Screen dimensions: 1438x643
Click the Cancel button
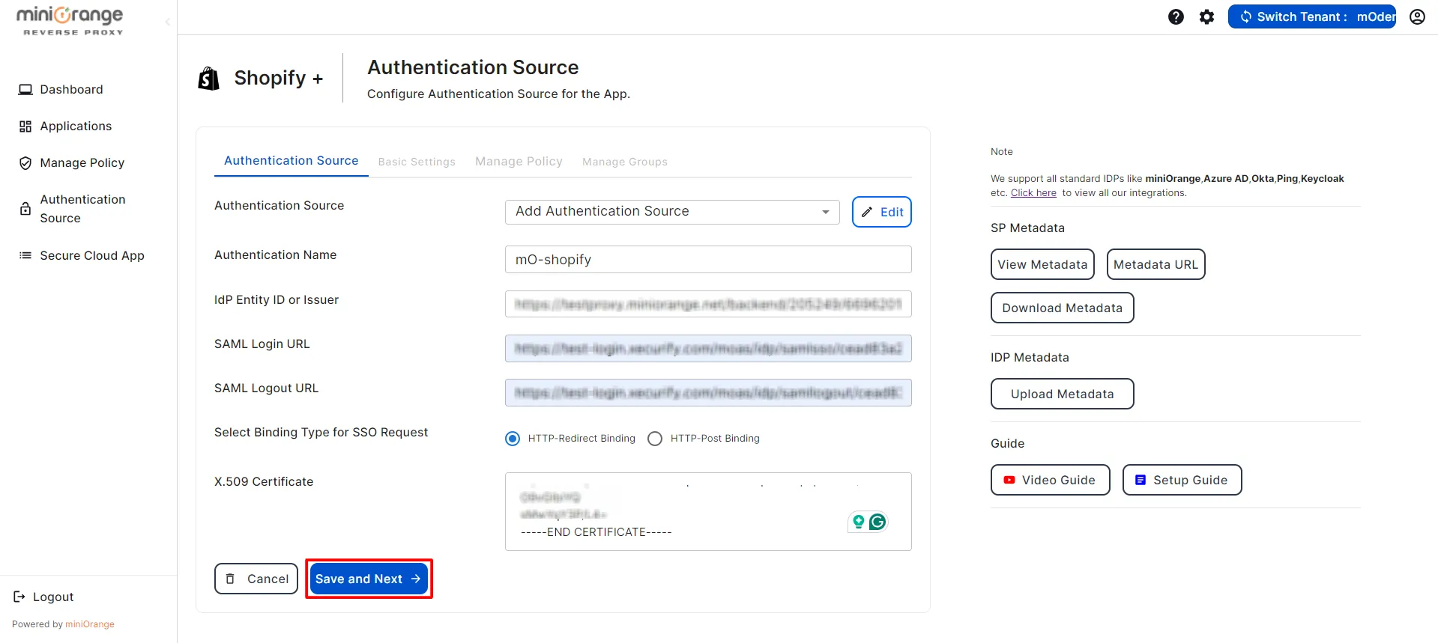coord(256,579)
